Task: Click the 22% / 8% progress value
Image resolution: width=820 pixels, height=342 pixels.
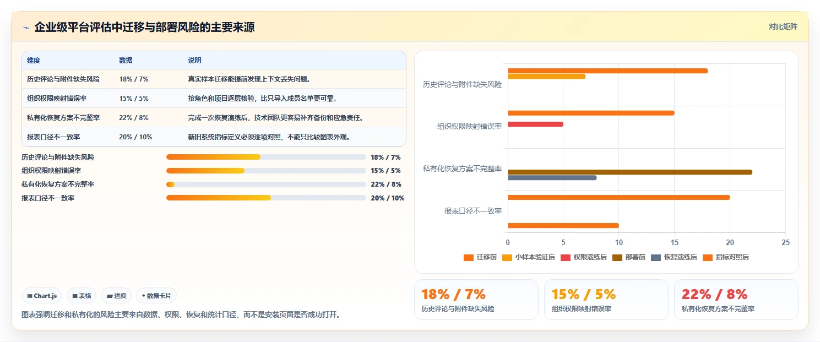Action: 386,184
